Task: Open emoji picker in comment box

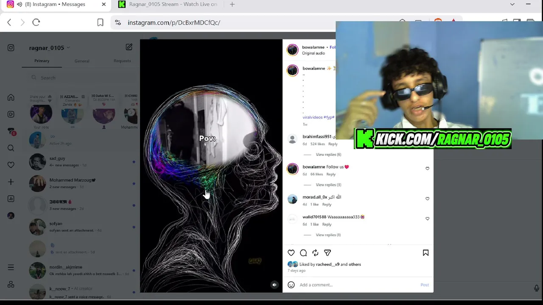Action: (291, 285)
